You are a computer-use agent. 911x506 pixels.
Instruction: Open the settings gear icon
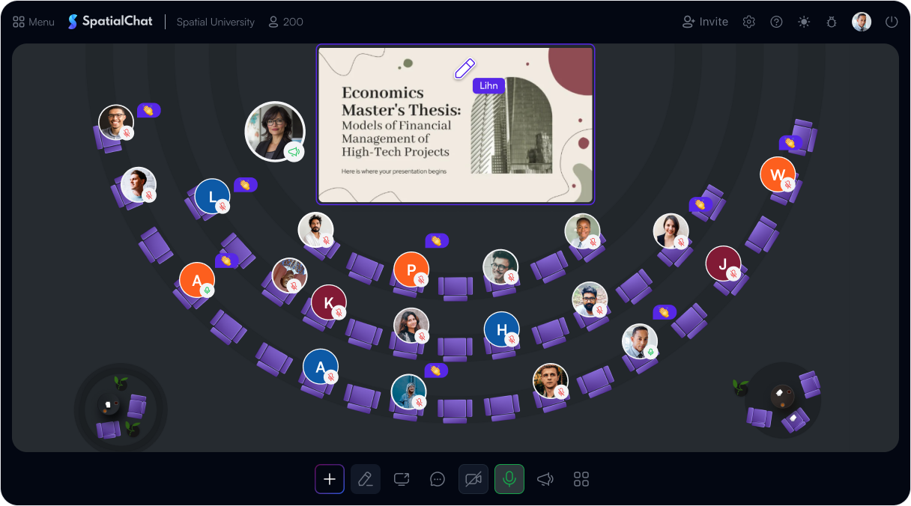[x=749, y=22]
